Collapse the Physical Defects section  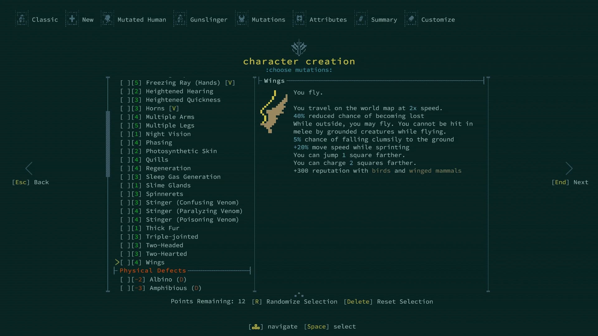click(x=152, y=270)
